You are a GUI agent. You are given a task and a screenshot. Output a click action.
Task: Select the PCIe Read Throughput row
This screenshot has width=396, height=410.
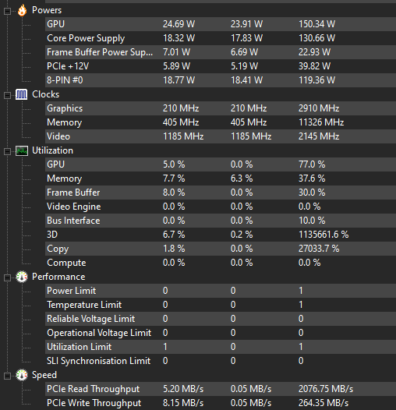[221, 389]
